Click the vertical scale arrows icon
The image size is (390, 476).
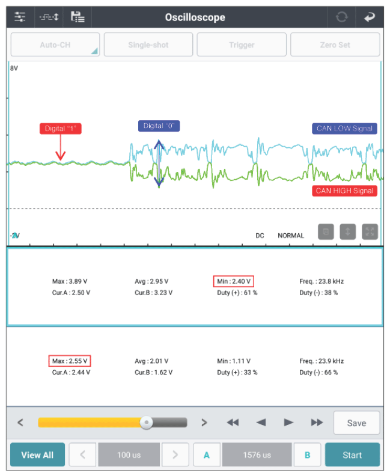(348, 232)
